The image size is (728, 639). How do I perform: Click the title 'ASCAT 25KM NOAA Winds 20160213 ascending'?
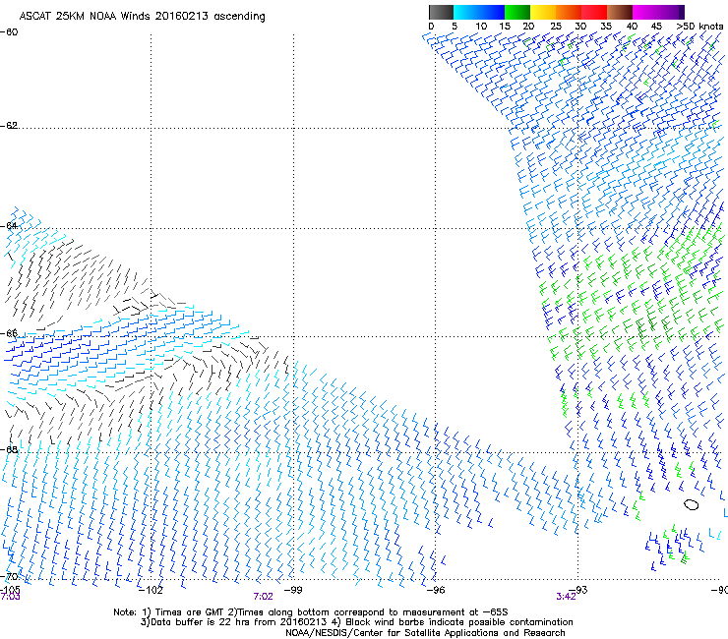pyautogui.click(x=142, y=17)
